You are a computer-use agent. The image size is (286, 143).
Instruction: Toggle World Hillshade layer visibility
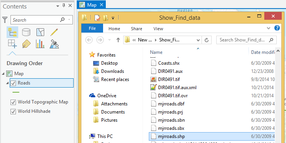click(x=13, y=112)
